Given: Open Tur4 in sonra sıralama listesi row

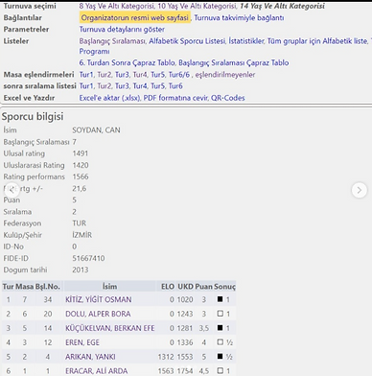Looking at the screenshot, I should tap(140, 86).
